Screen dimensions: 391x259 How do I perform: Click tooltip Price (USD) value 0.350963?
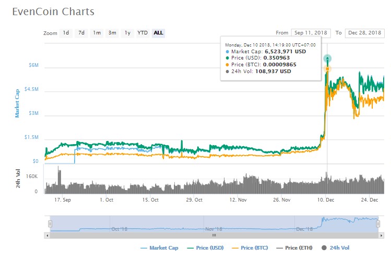point(277,58)
